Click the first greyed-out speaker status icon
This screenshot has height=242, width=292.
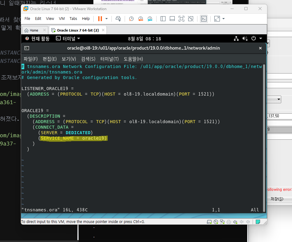[x=242, y=222]
